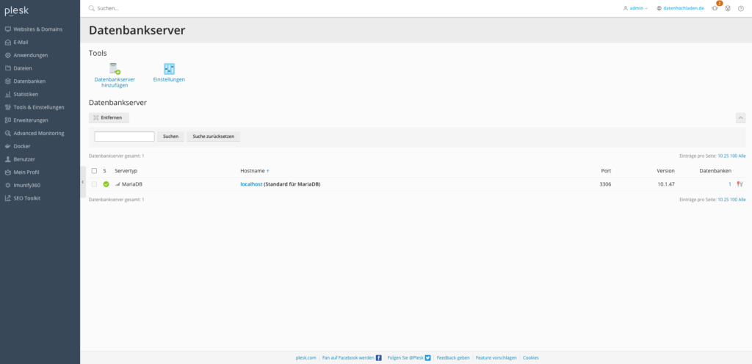The image size is (752, 364).
Task: Toggle the select-all checkbox in table header
Action: point(94,171)
